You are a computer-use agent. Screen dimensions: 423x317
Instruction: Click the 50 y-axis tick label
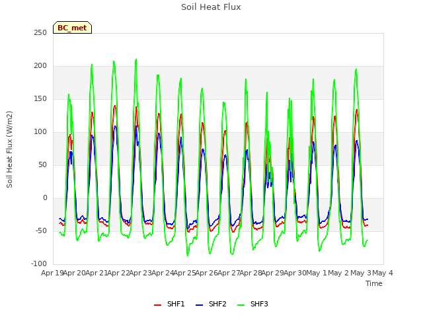pos(42,165)
